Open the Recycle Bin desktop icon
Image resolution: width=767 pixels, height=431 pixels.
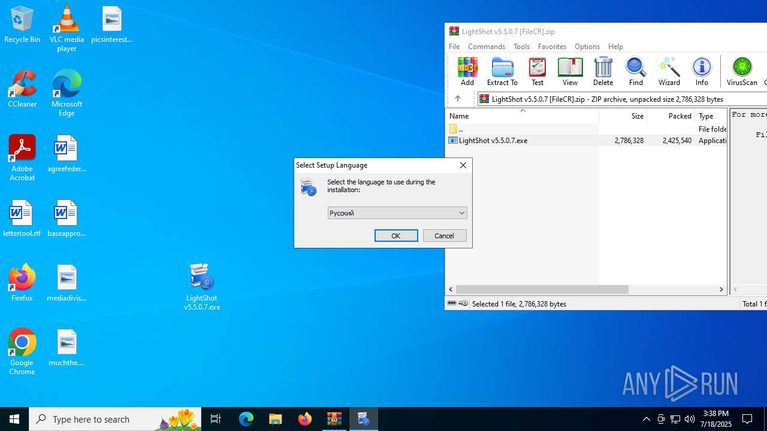[22, 25]
